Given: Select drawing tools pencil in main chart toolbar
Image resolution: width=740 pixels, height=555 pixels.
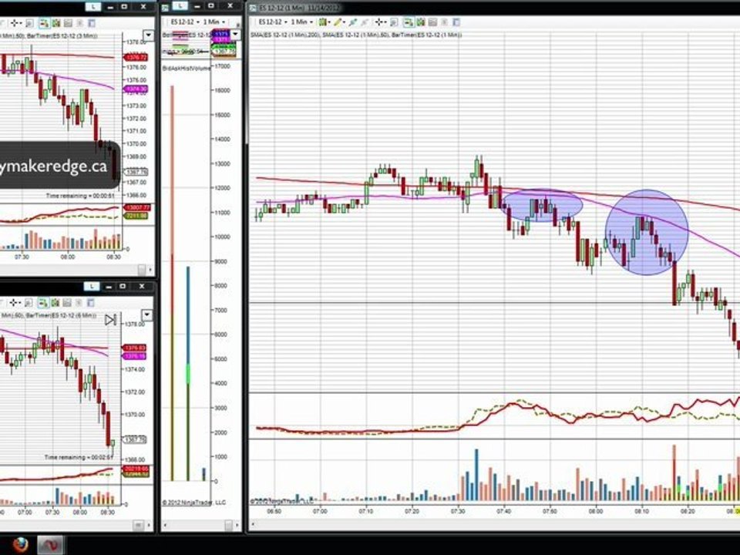Looking at the screenshot, I should [x=339, y=22].
